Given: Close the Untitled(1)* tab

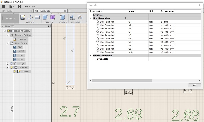Looking at the screenshot, I should [x=65, y=11].
